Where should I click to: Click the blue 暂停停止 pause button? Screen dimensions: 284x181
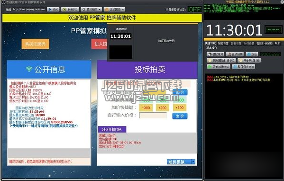point(244,67)
